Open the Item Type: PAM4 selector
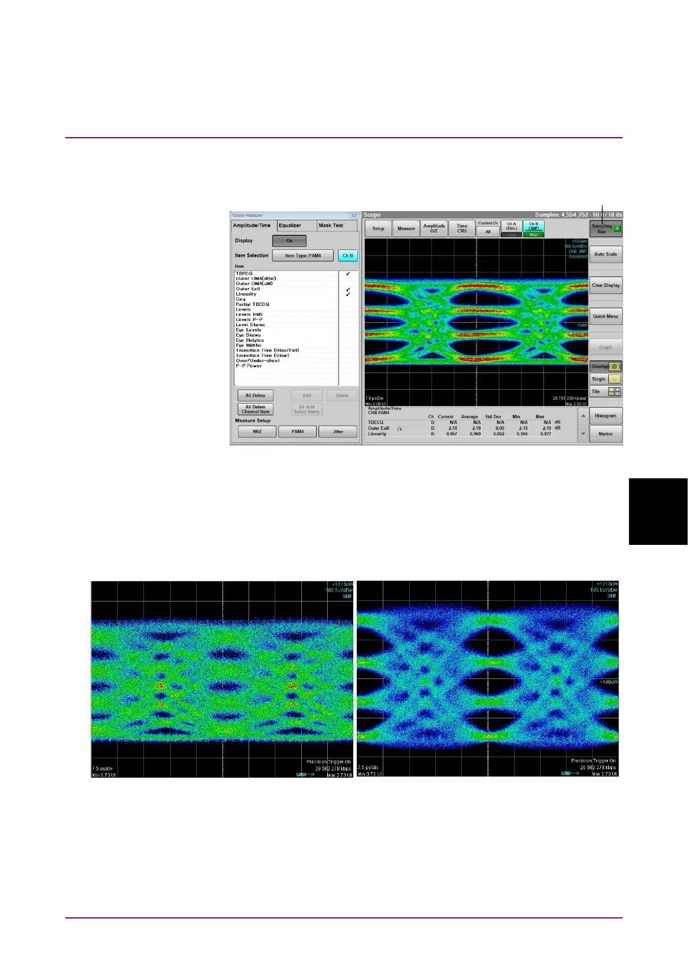The height and width of the screenshot is (974, 688). point(303,256)
